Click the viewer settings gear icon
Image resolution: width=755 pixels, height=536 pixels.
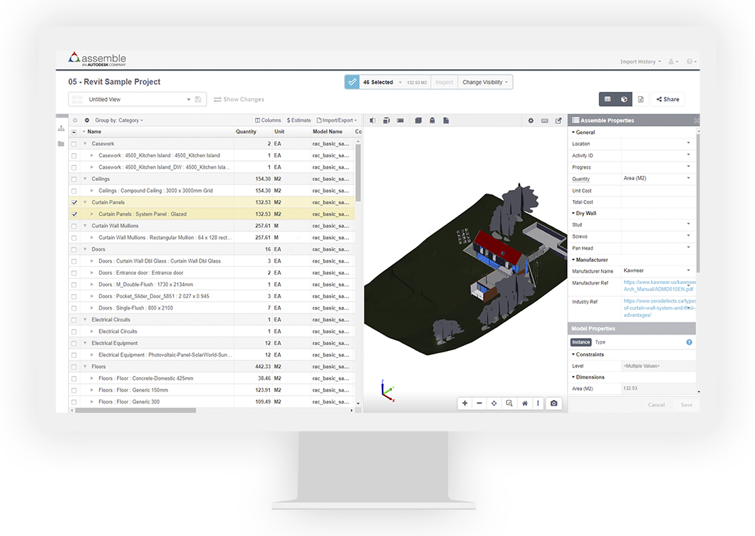click(531, 120)
